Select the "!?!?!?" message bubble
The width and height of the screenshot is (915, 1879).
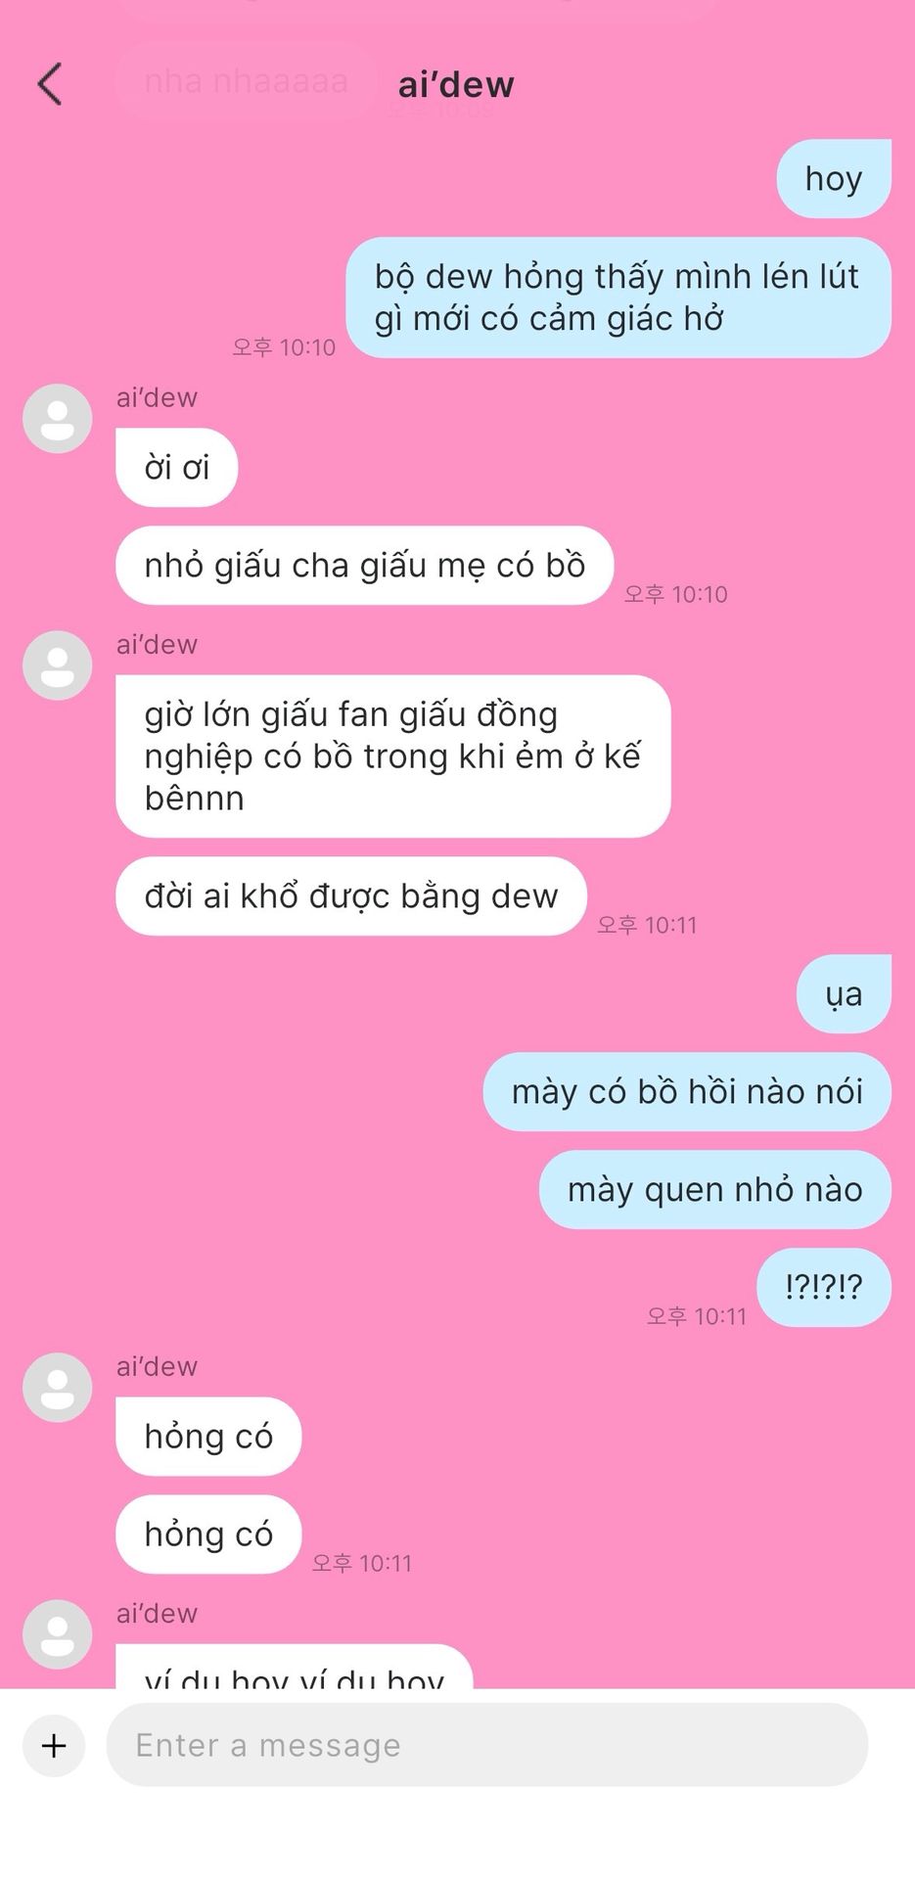pos(824,1287)
